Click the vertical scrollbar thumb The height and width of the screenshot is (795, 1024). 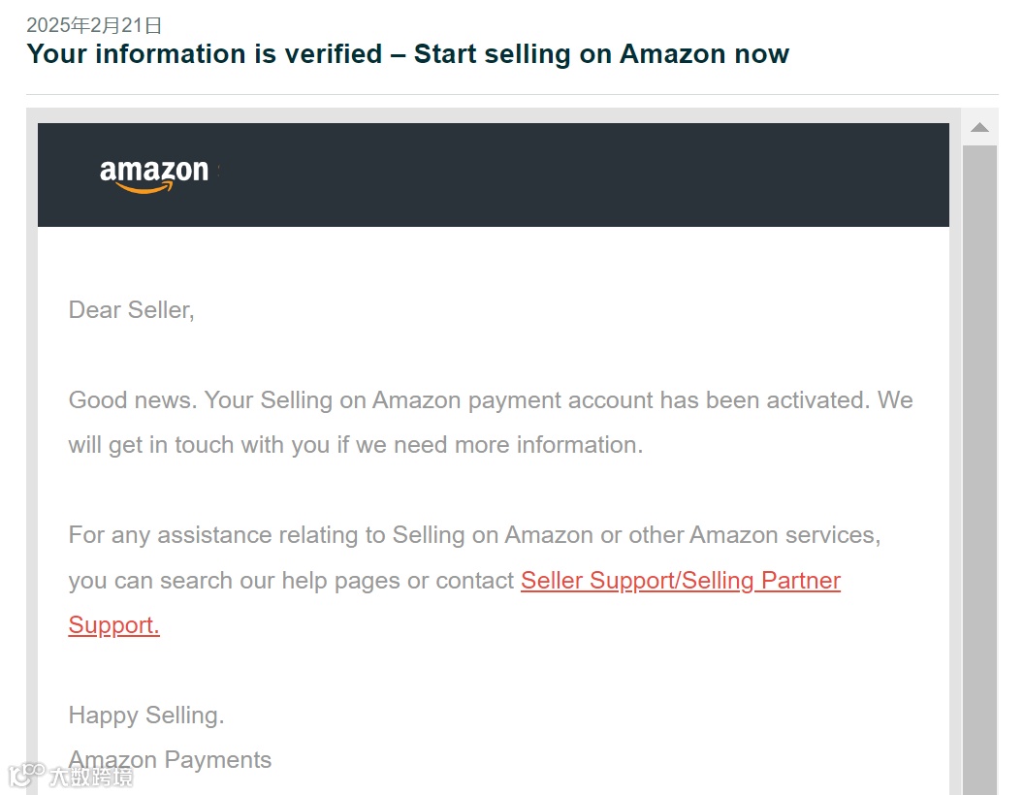[979, 465]
